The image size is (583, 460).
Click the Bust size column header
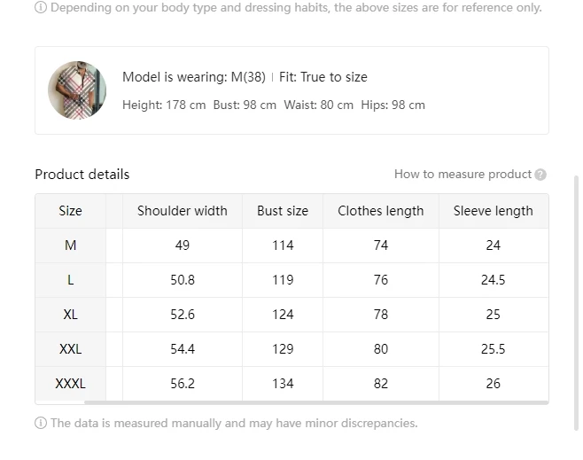tap(283, 211)
